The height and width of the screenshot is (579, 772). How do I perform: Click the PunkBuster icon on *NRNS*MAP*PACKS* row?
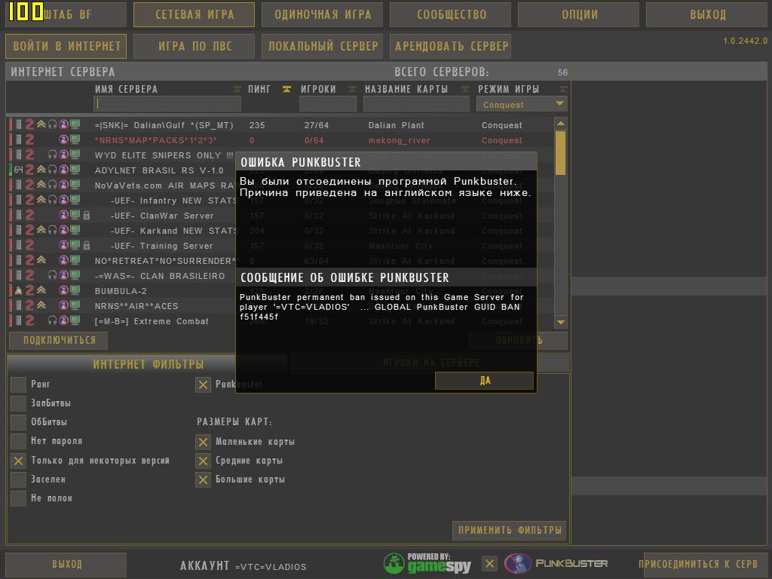click(x=63, y=139)
